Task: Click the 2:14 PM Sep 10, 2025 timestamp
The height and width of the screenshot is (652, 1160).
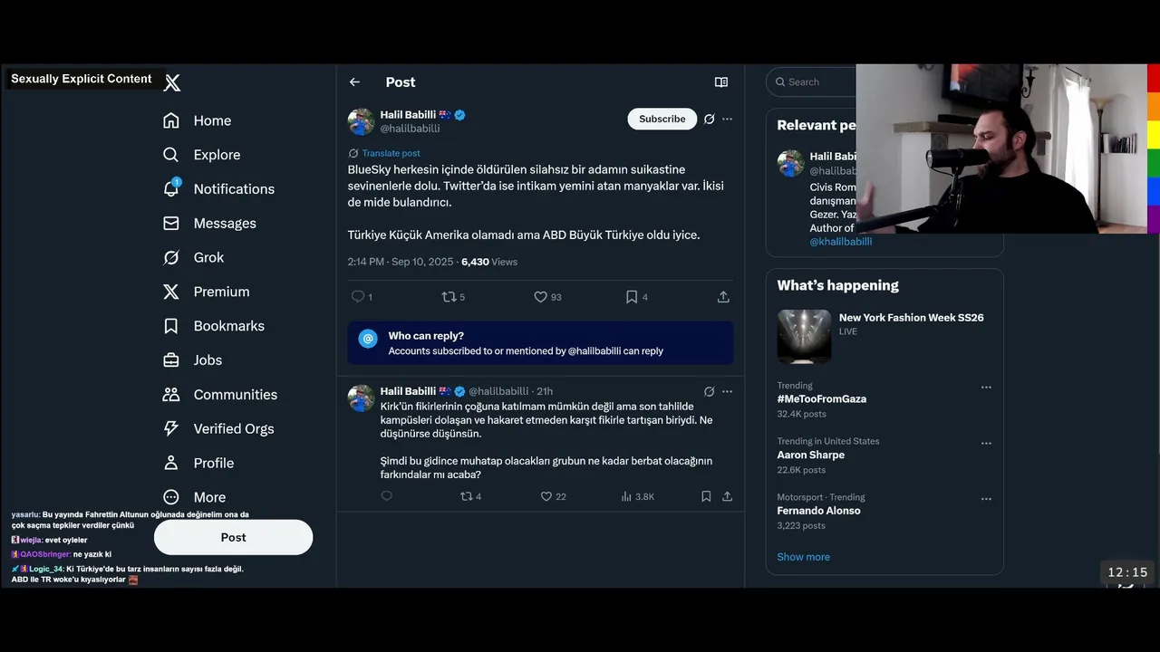Action: tap(401, 262)
